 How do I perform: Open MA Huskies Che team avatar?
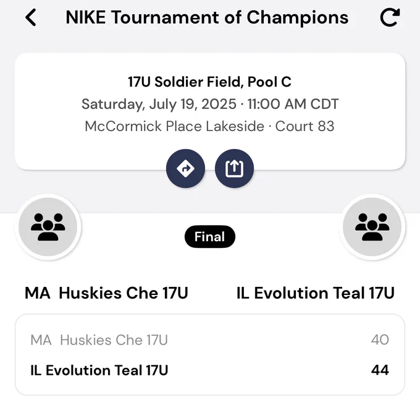[48, 227]
